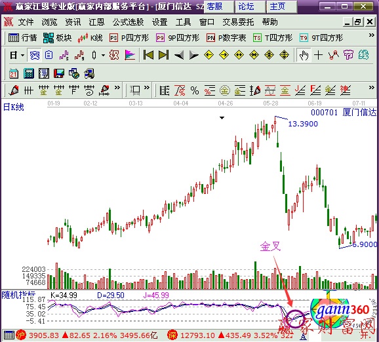Select the crosshair cursor tool
Image resolution: width=379 pixels, height=342 pixels.
(x=318, y=55)
